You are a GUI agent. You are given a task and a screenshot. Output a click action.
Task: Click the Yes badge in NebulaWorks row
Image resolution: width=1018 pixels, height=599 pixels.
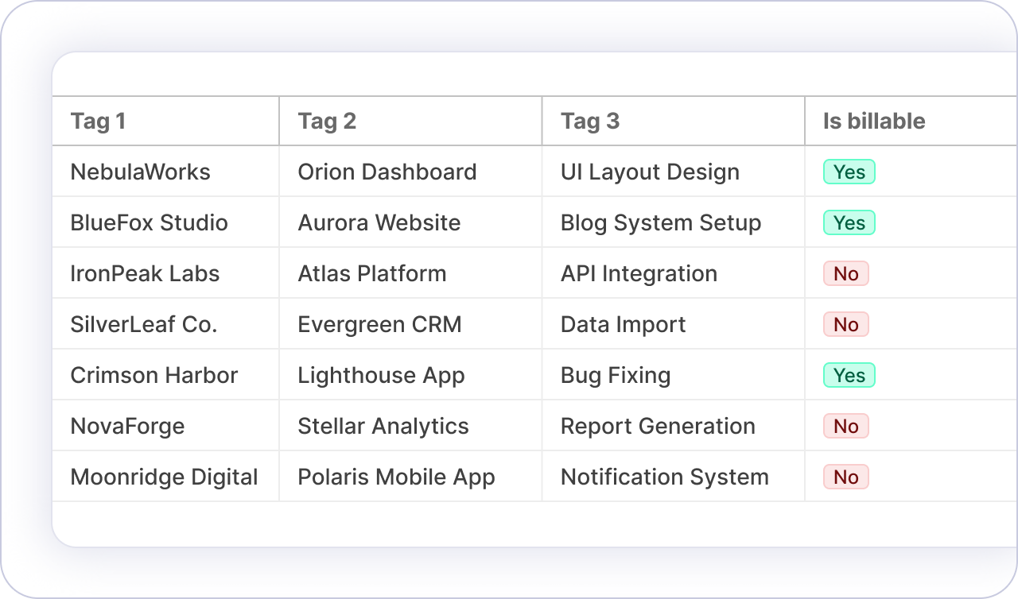(x=849, y=172)
